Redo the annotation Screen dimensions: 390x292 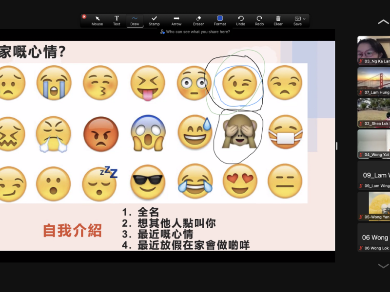coord(259,20)
